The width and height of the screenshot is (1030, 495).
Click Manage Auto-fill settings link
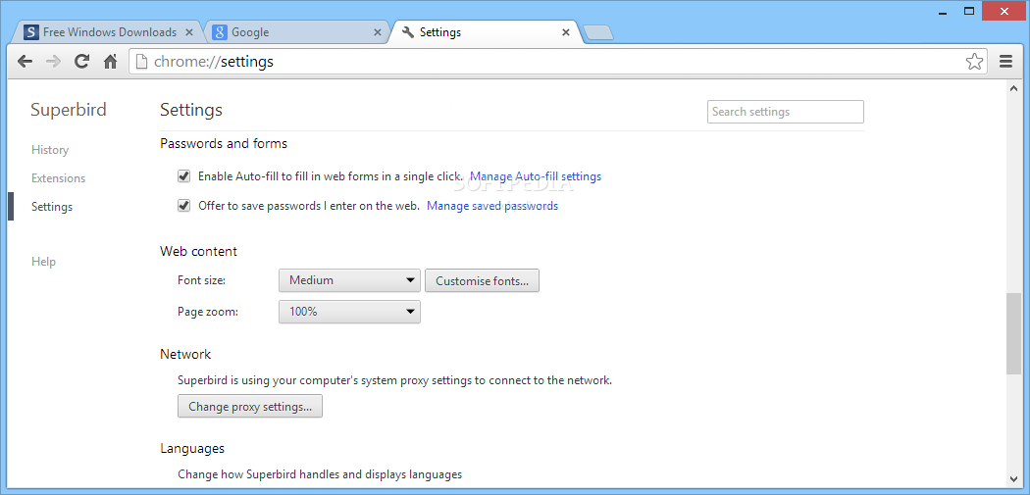pyautogui.click(x=536, y=175)
